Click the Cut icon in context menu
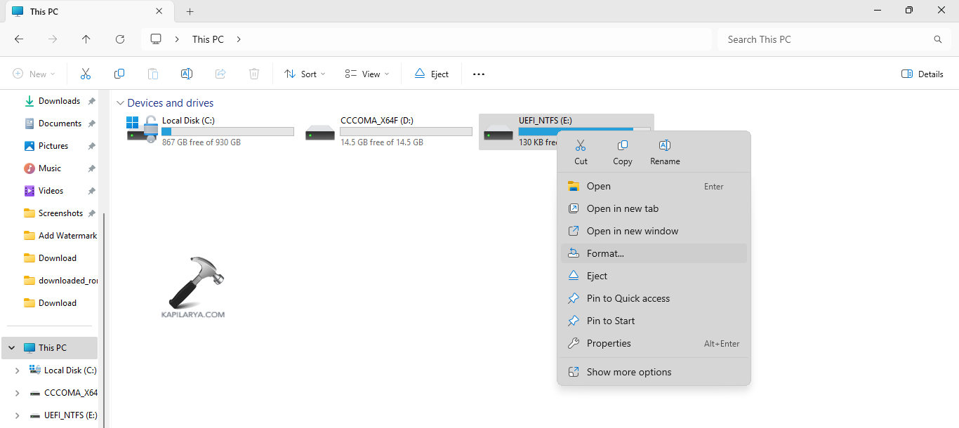This screenshot has height=428, width=959. (581, 152)
